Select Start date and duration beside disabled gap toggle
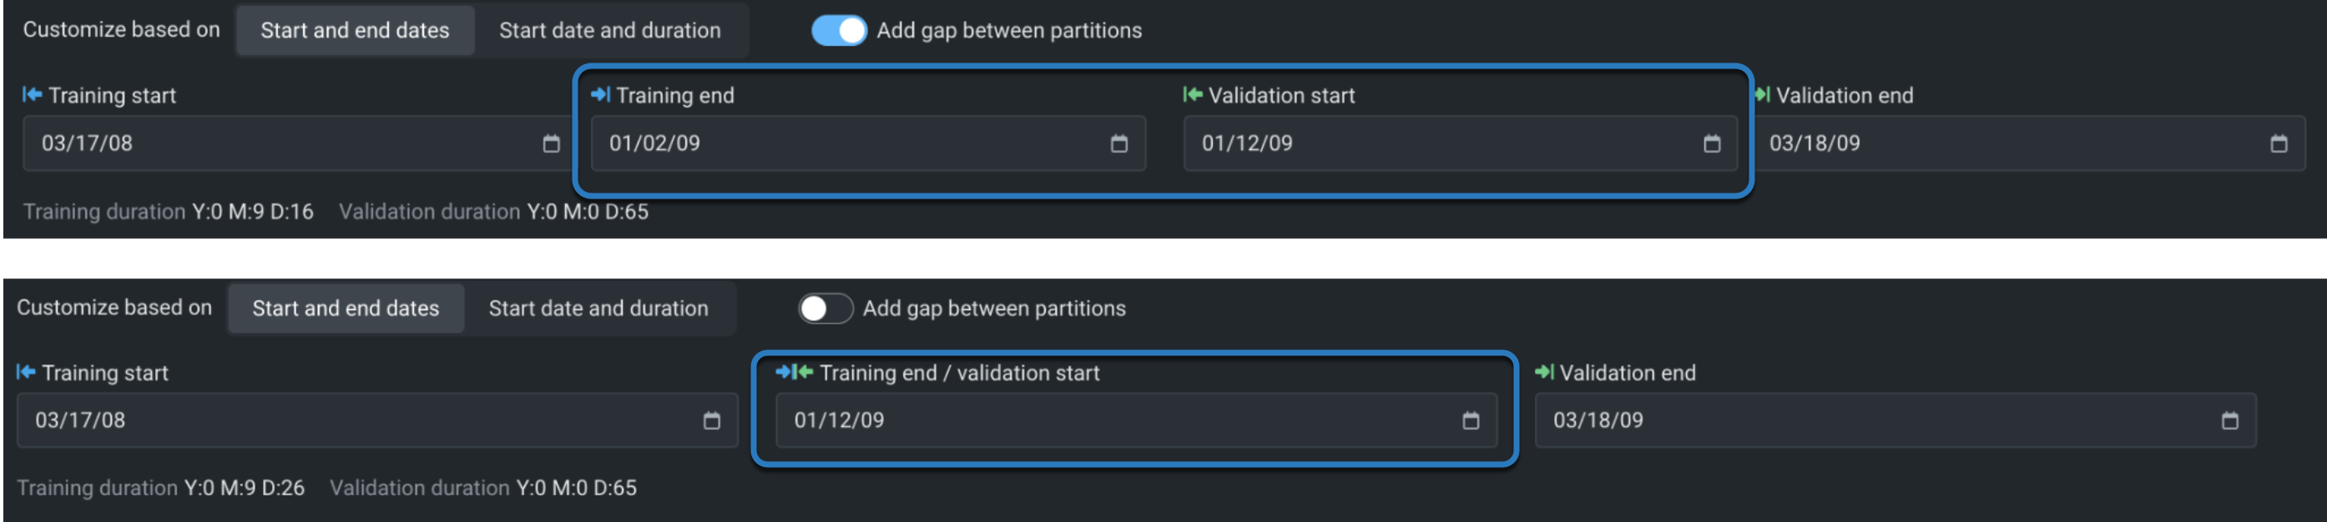 (x=598, y=309)
